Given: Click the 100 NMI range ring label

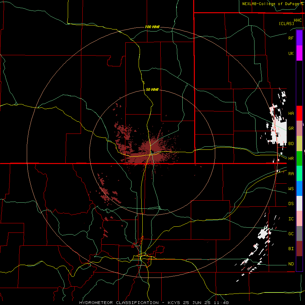Looking at the screenshot, I should click(152, 27).
